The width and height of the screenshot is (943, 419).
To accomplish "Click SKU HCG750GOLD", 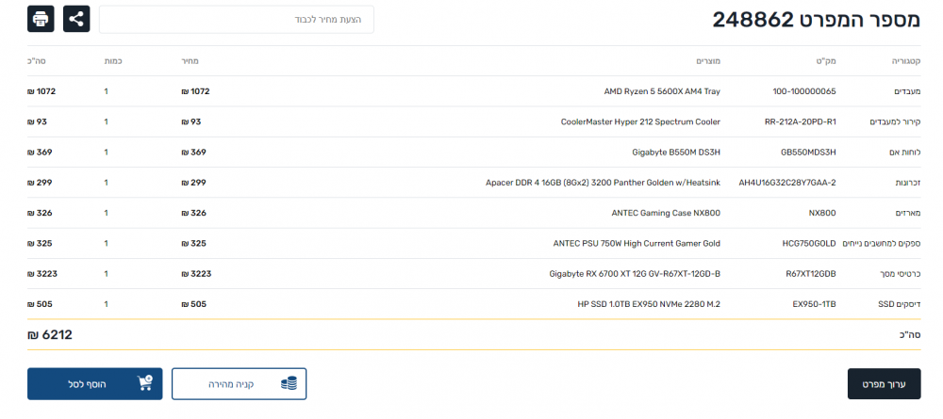I will point(808,244).
